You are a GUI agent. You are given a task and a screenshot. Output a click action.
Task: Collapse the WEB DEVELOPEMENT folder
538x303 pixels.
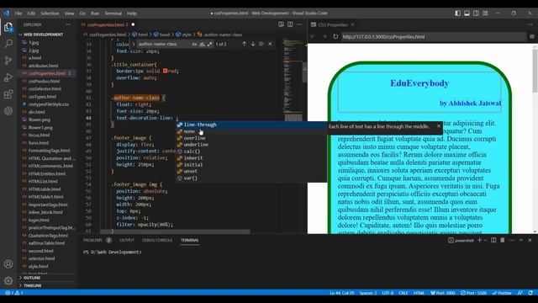(x=43, y=35)
